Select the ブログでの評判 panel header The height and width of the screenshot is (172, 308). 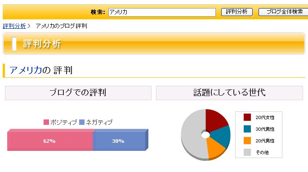coord(78,93)
